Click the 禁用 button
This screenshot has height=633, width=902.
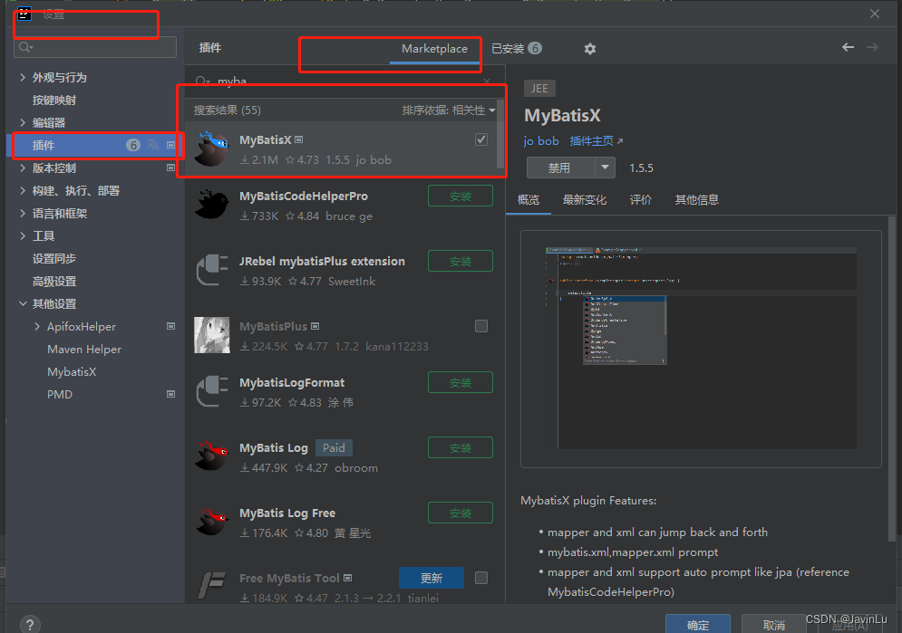[561, 168]
